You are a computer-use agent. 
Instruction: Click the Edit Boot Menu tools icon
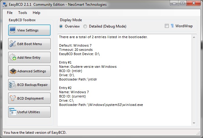coord(13,44)
